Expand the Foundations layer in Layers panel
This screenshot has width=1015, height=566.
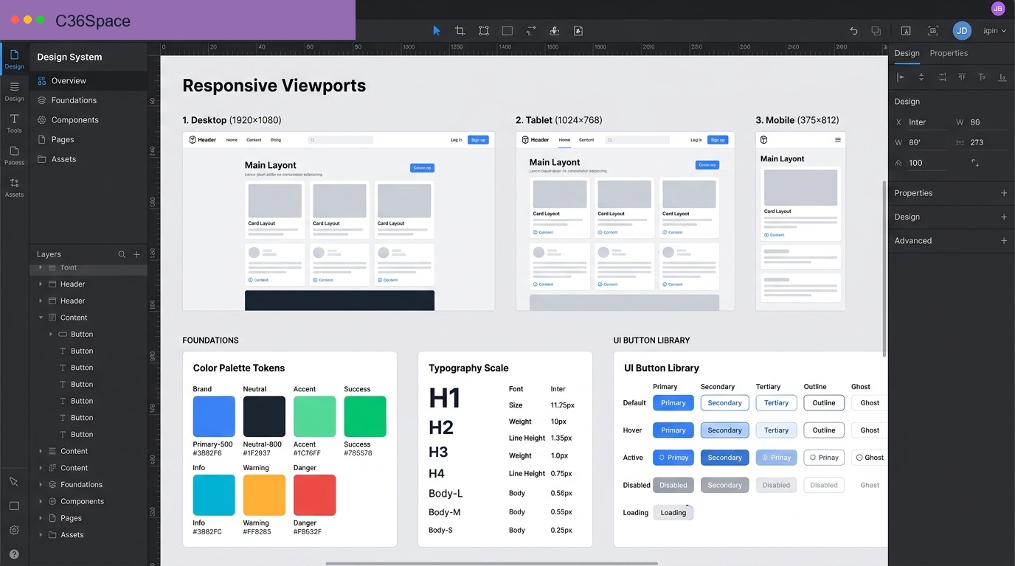pos(41,485)
